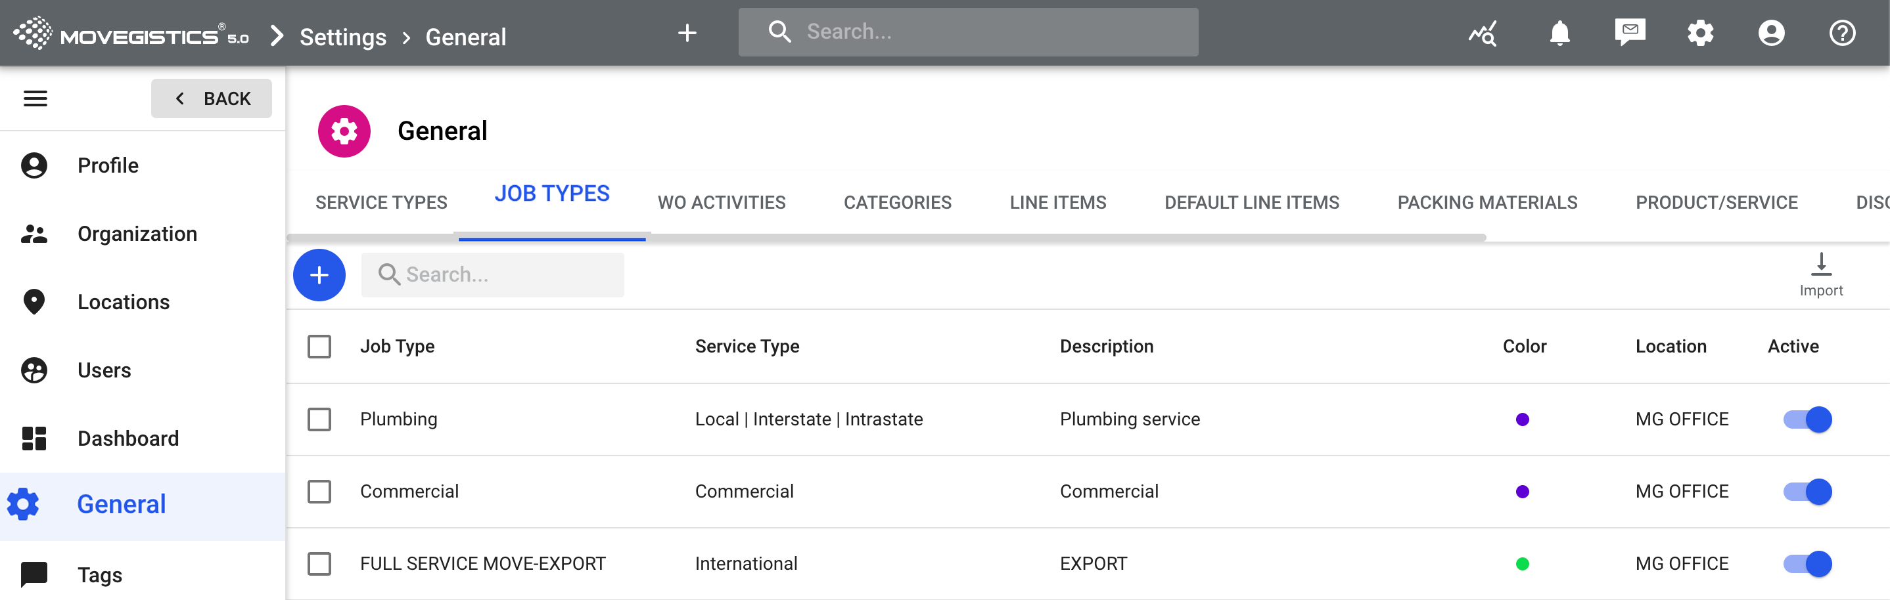1890x600 pixels.
Task: Open the notifications bell icon
Action: coord(1559,33)
